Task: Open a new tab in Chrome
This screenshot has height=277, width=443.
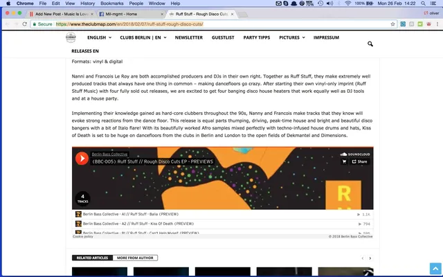Action: [x=243, y=14]
